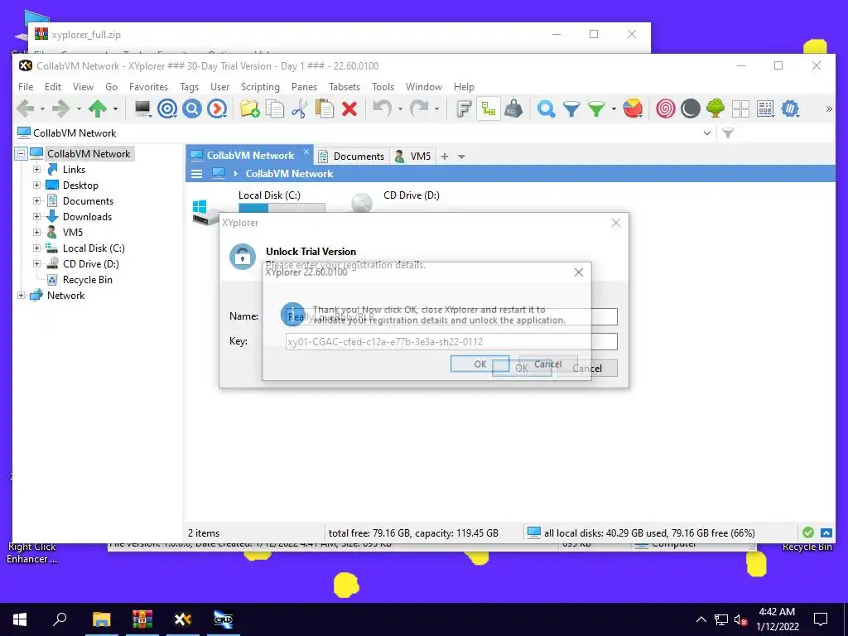Click the Paste clipboard icon

324,108
